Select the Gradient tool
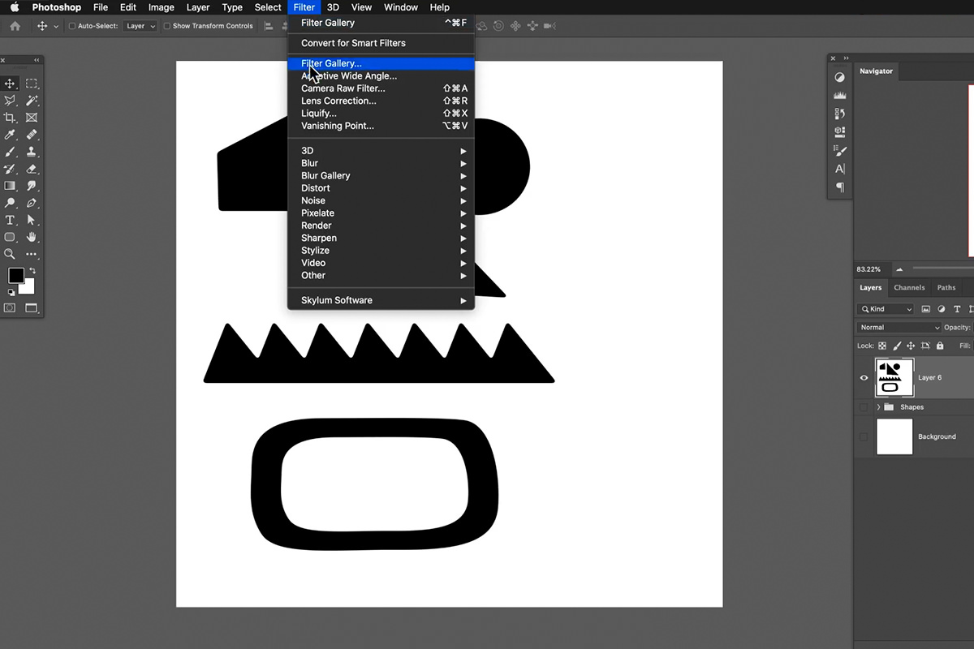Image resolution: width=974 pixels, height=649 pixels. tap(10, 186)
